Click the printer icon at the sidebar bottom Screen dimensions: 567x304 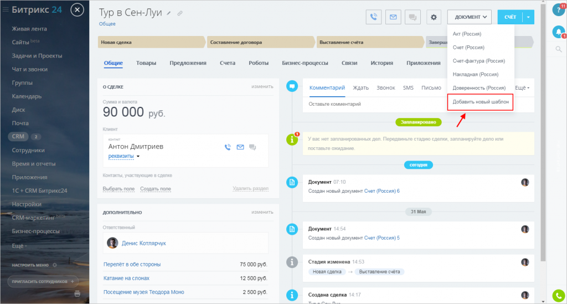click(78, 293)
